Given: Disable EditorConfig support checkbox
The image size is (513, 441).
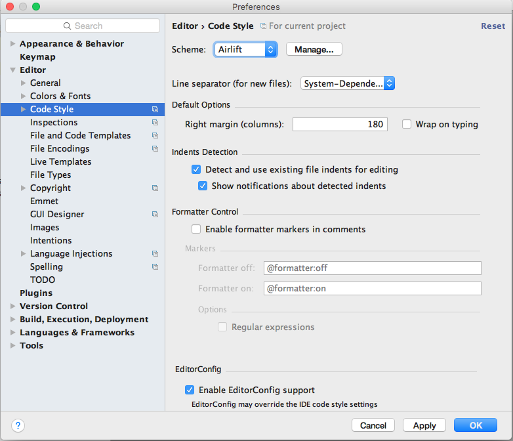Looking at the screenshot, I should [190, 390].
